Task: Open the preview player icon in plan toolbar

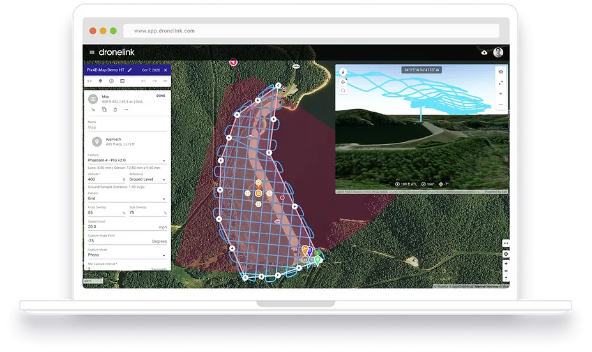Action: point(123,81)
